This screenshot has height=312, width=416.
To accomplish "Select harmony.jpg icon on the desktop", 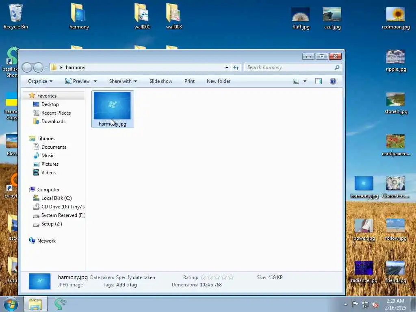I will pos(364,187).
